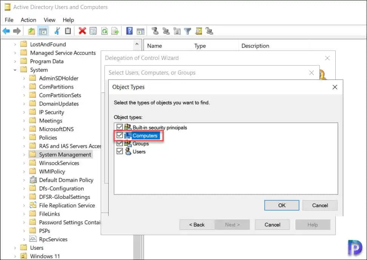This screenshot has height=260, width=367.
Task: Click the Create new user icon
Action: [155, 31]
